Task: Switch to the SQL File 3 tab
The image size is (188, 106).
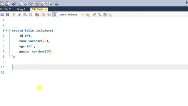Action: pos(6,9)
